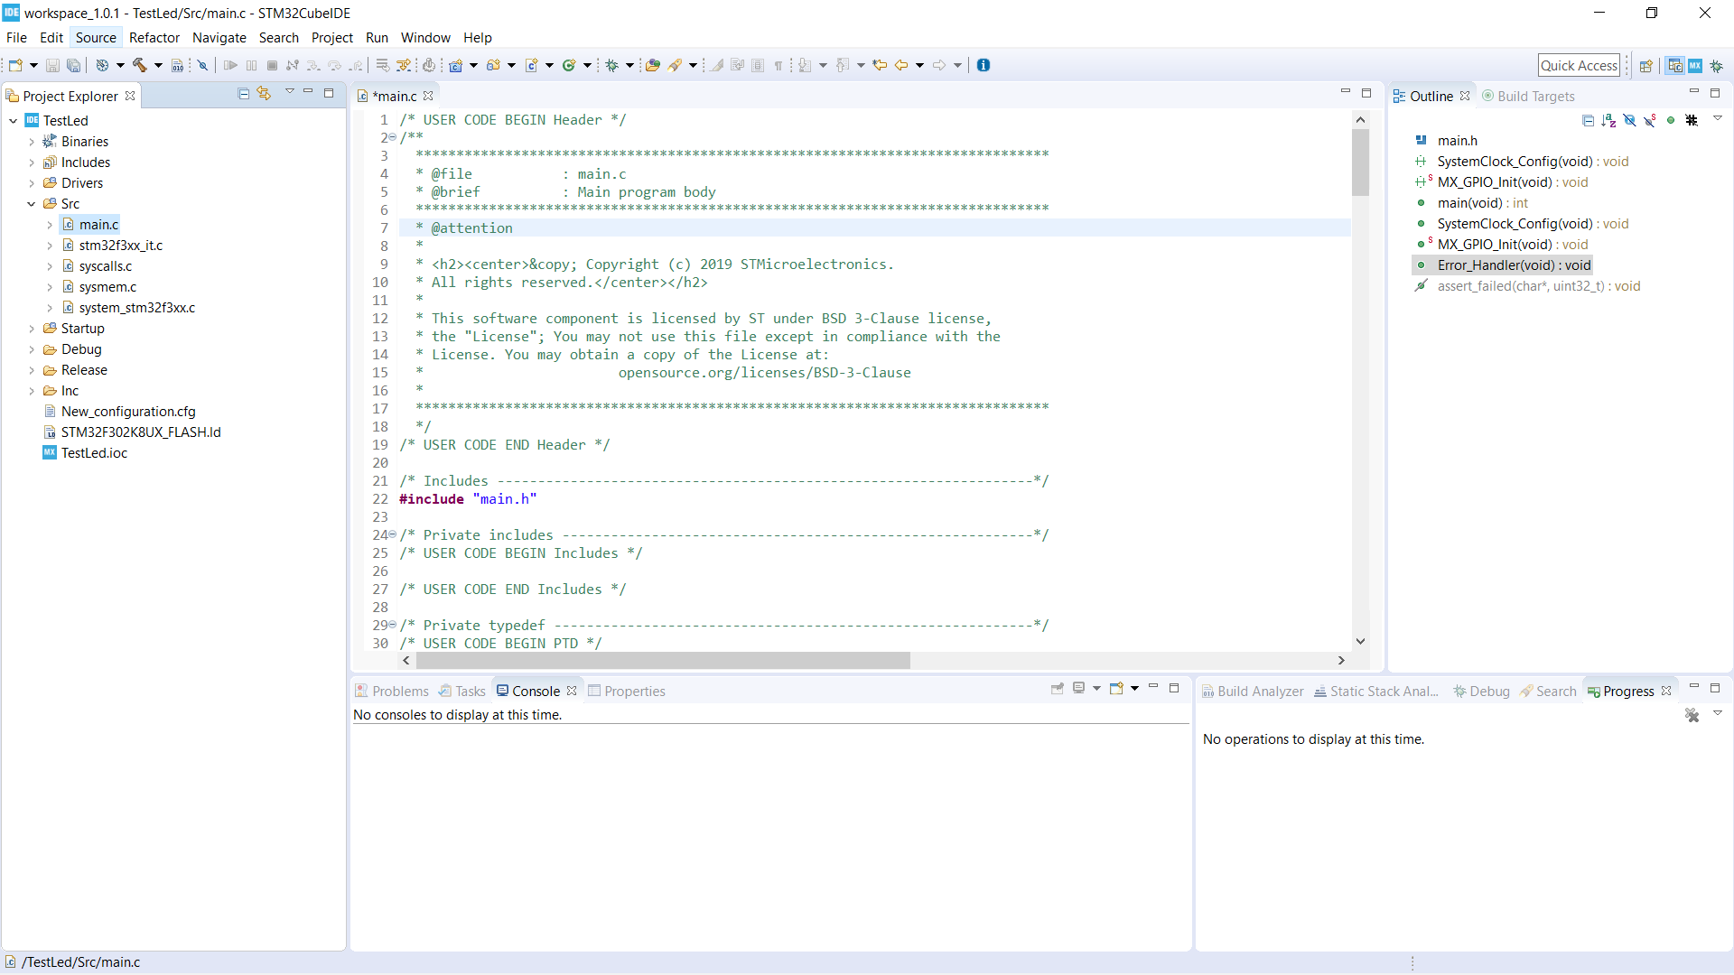Image resolution: width=1734 pixels, height=975 pixels.
Task: Collapse the TestLed project tree
Action: click(13, 121)
